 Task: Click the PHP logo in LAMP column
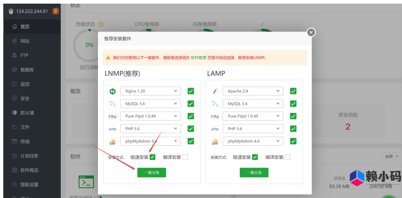click(x=215, y=129)
